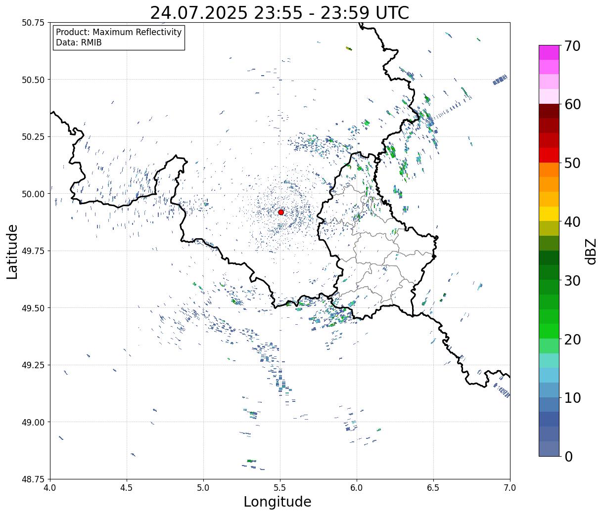Select the 'Product: Maximum Reflectivity' text

pyautogui.click(x=119, y=32)
